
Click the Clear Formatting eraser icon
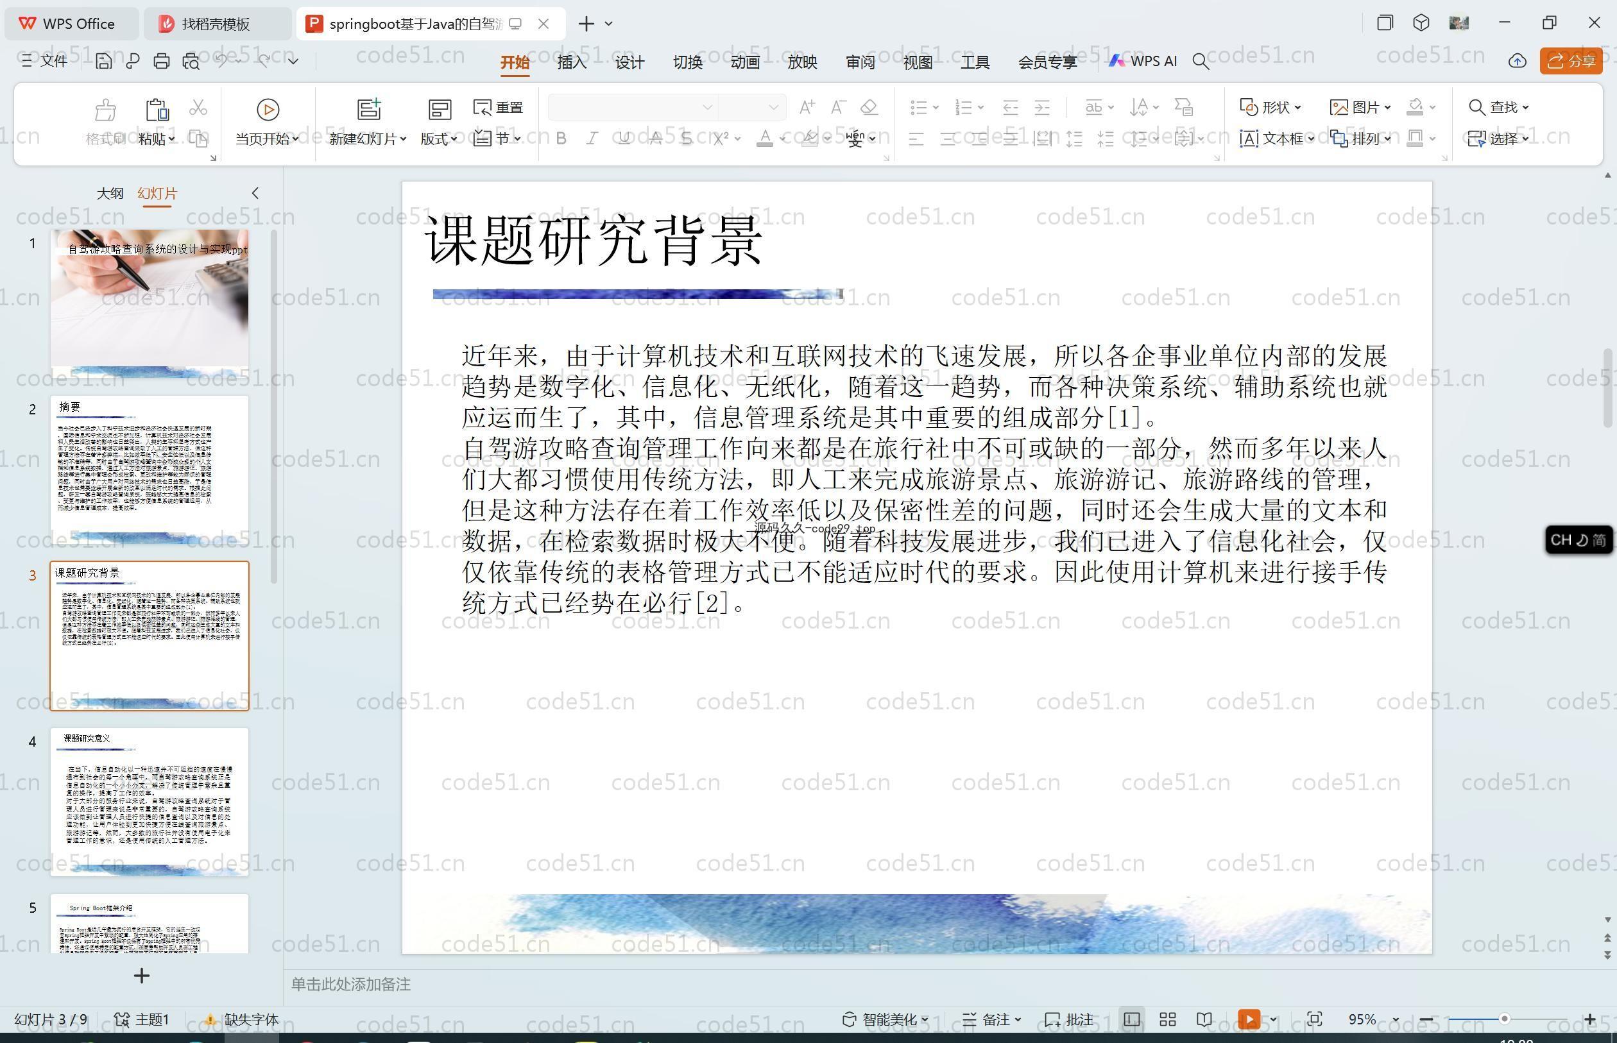pos(869,107)
